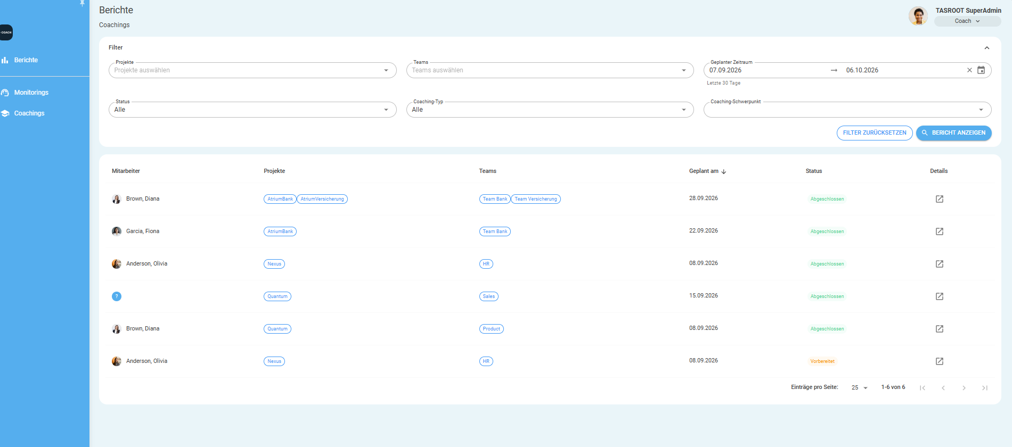Expand the Status filter dropdown
Image resolution: width=1012 pixels, height=447 pixels.
(x=252, y=110)
